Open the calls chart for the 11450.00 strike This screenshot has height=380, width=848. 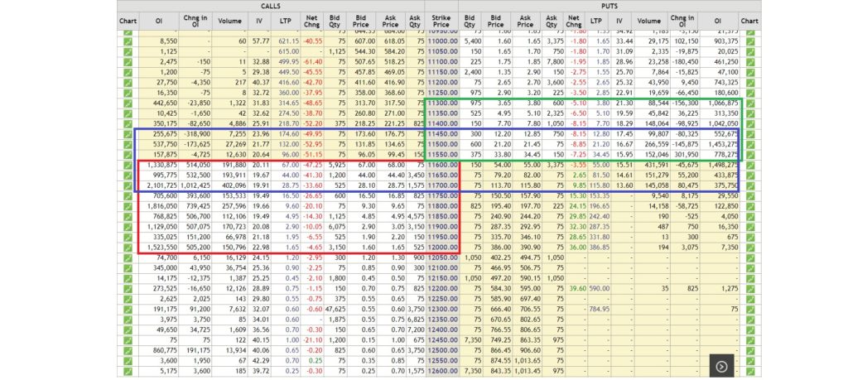(128, 133)
